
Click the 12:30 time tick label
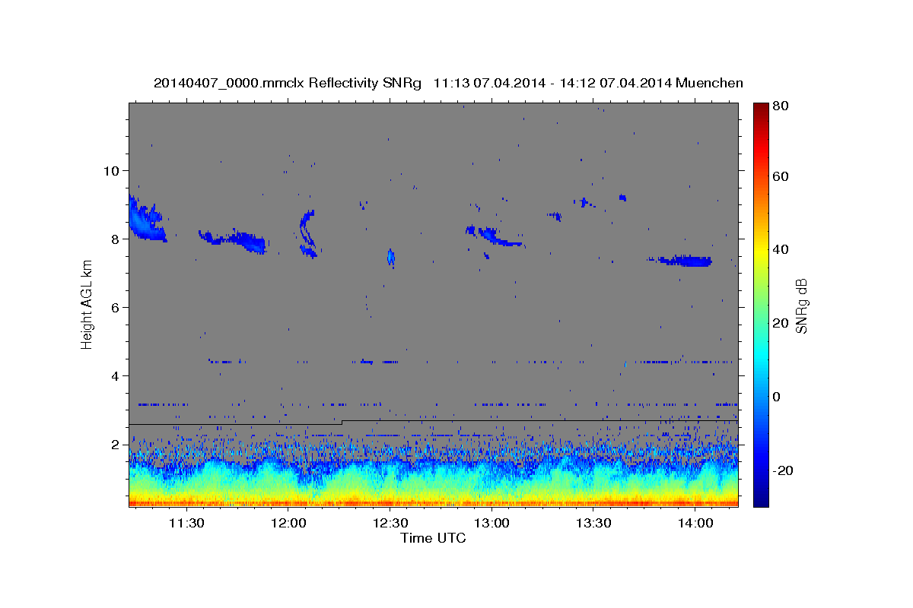(x=390, y=523)
